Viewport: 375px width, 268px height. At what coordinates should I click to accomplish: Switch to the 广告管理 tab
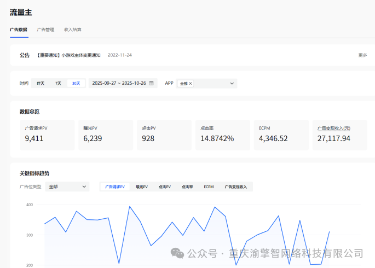45,30
